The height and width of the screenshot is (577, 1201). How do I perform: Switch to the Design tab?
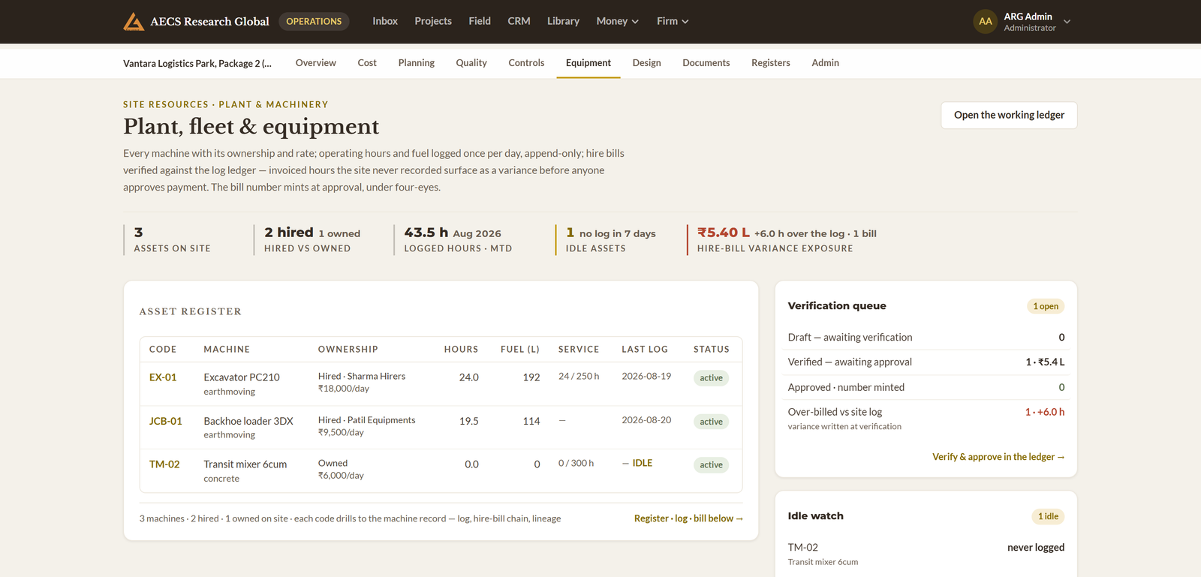pos(646,63)
